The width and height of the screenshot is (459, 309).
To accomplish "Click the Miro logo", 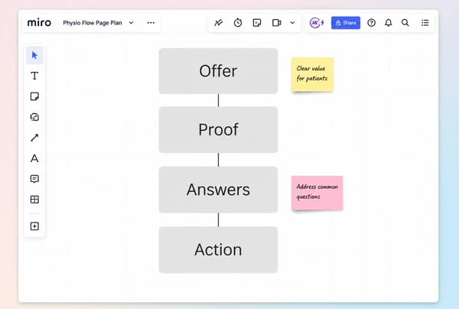I will tap(39, 23).
